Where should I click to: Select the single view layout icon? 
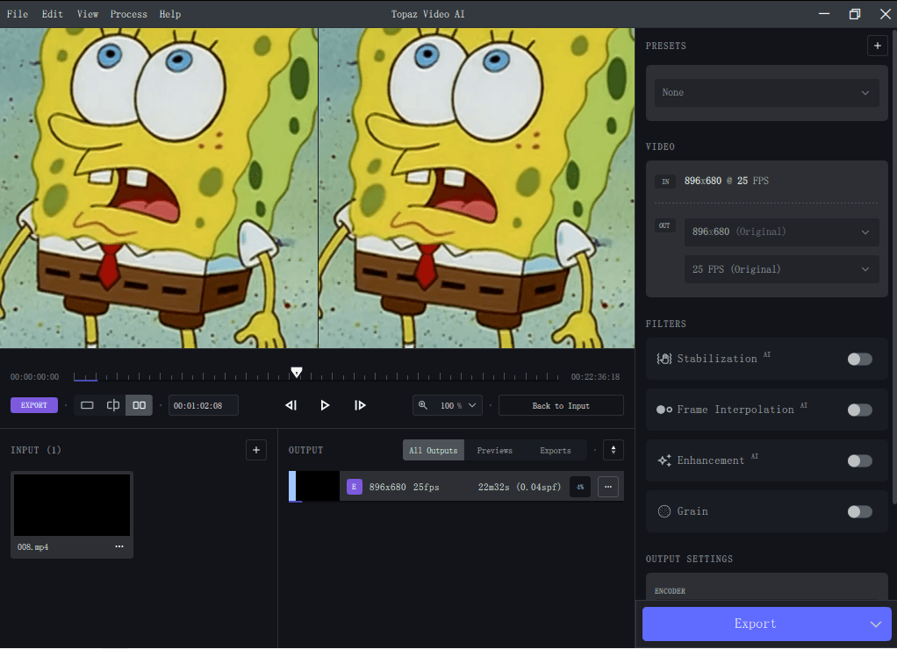tap(87, 405)
